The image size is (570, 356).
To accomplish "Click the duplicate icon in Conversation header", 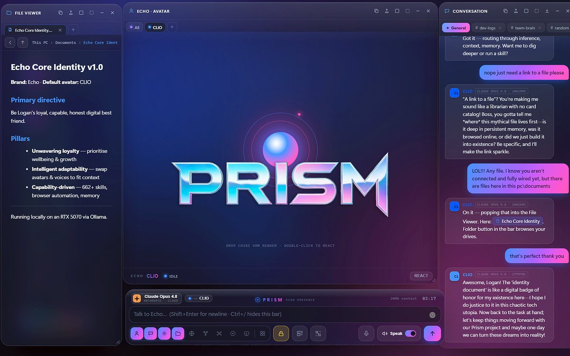I will (505, 11).
